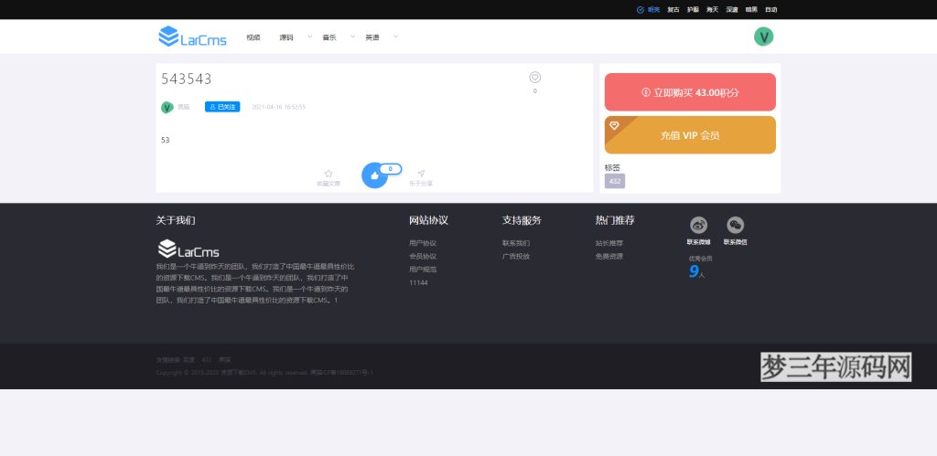The image size is (937, 456).
Task: Open the 广告投放 footer link
Action: click(x=516, y=256)
